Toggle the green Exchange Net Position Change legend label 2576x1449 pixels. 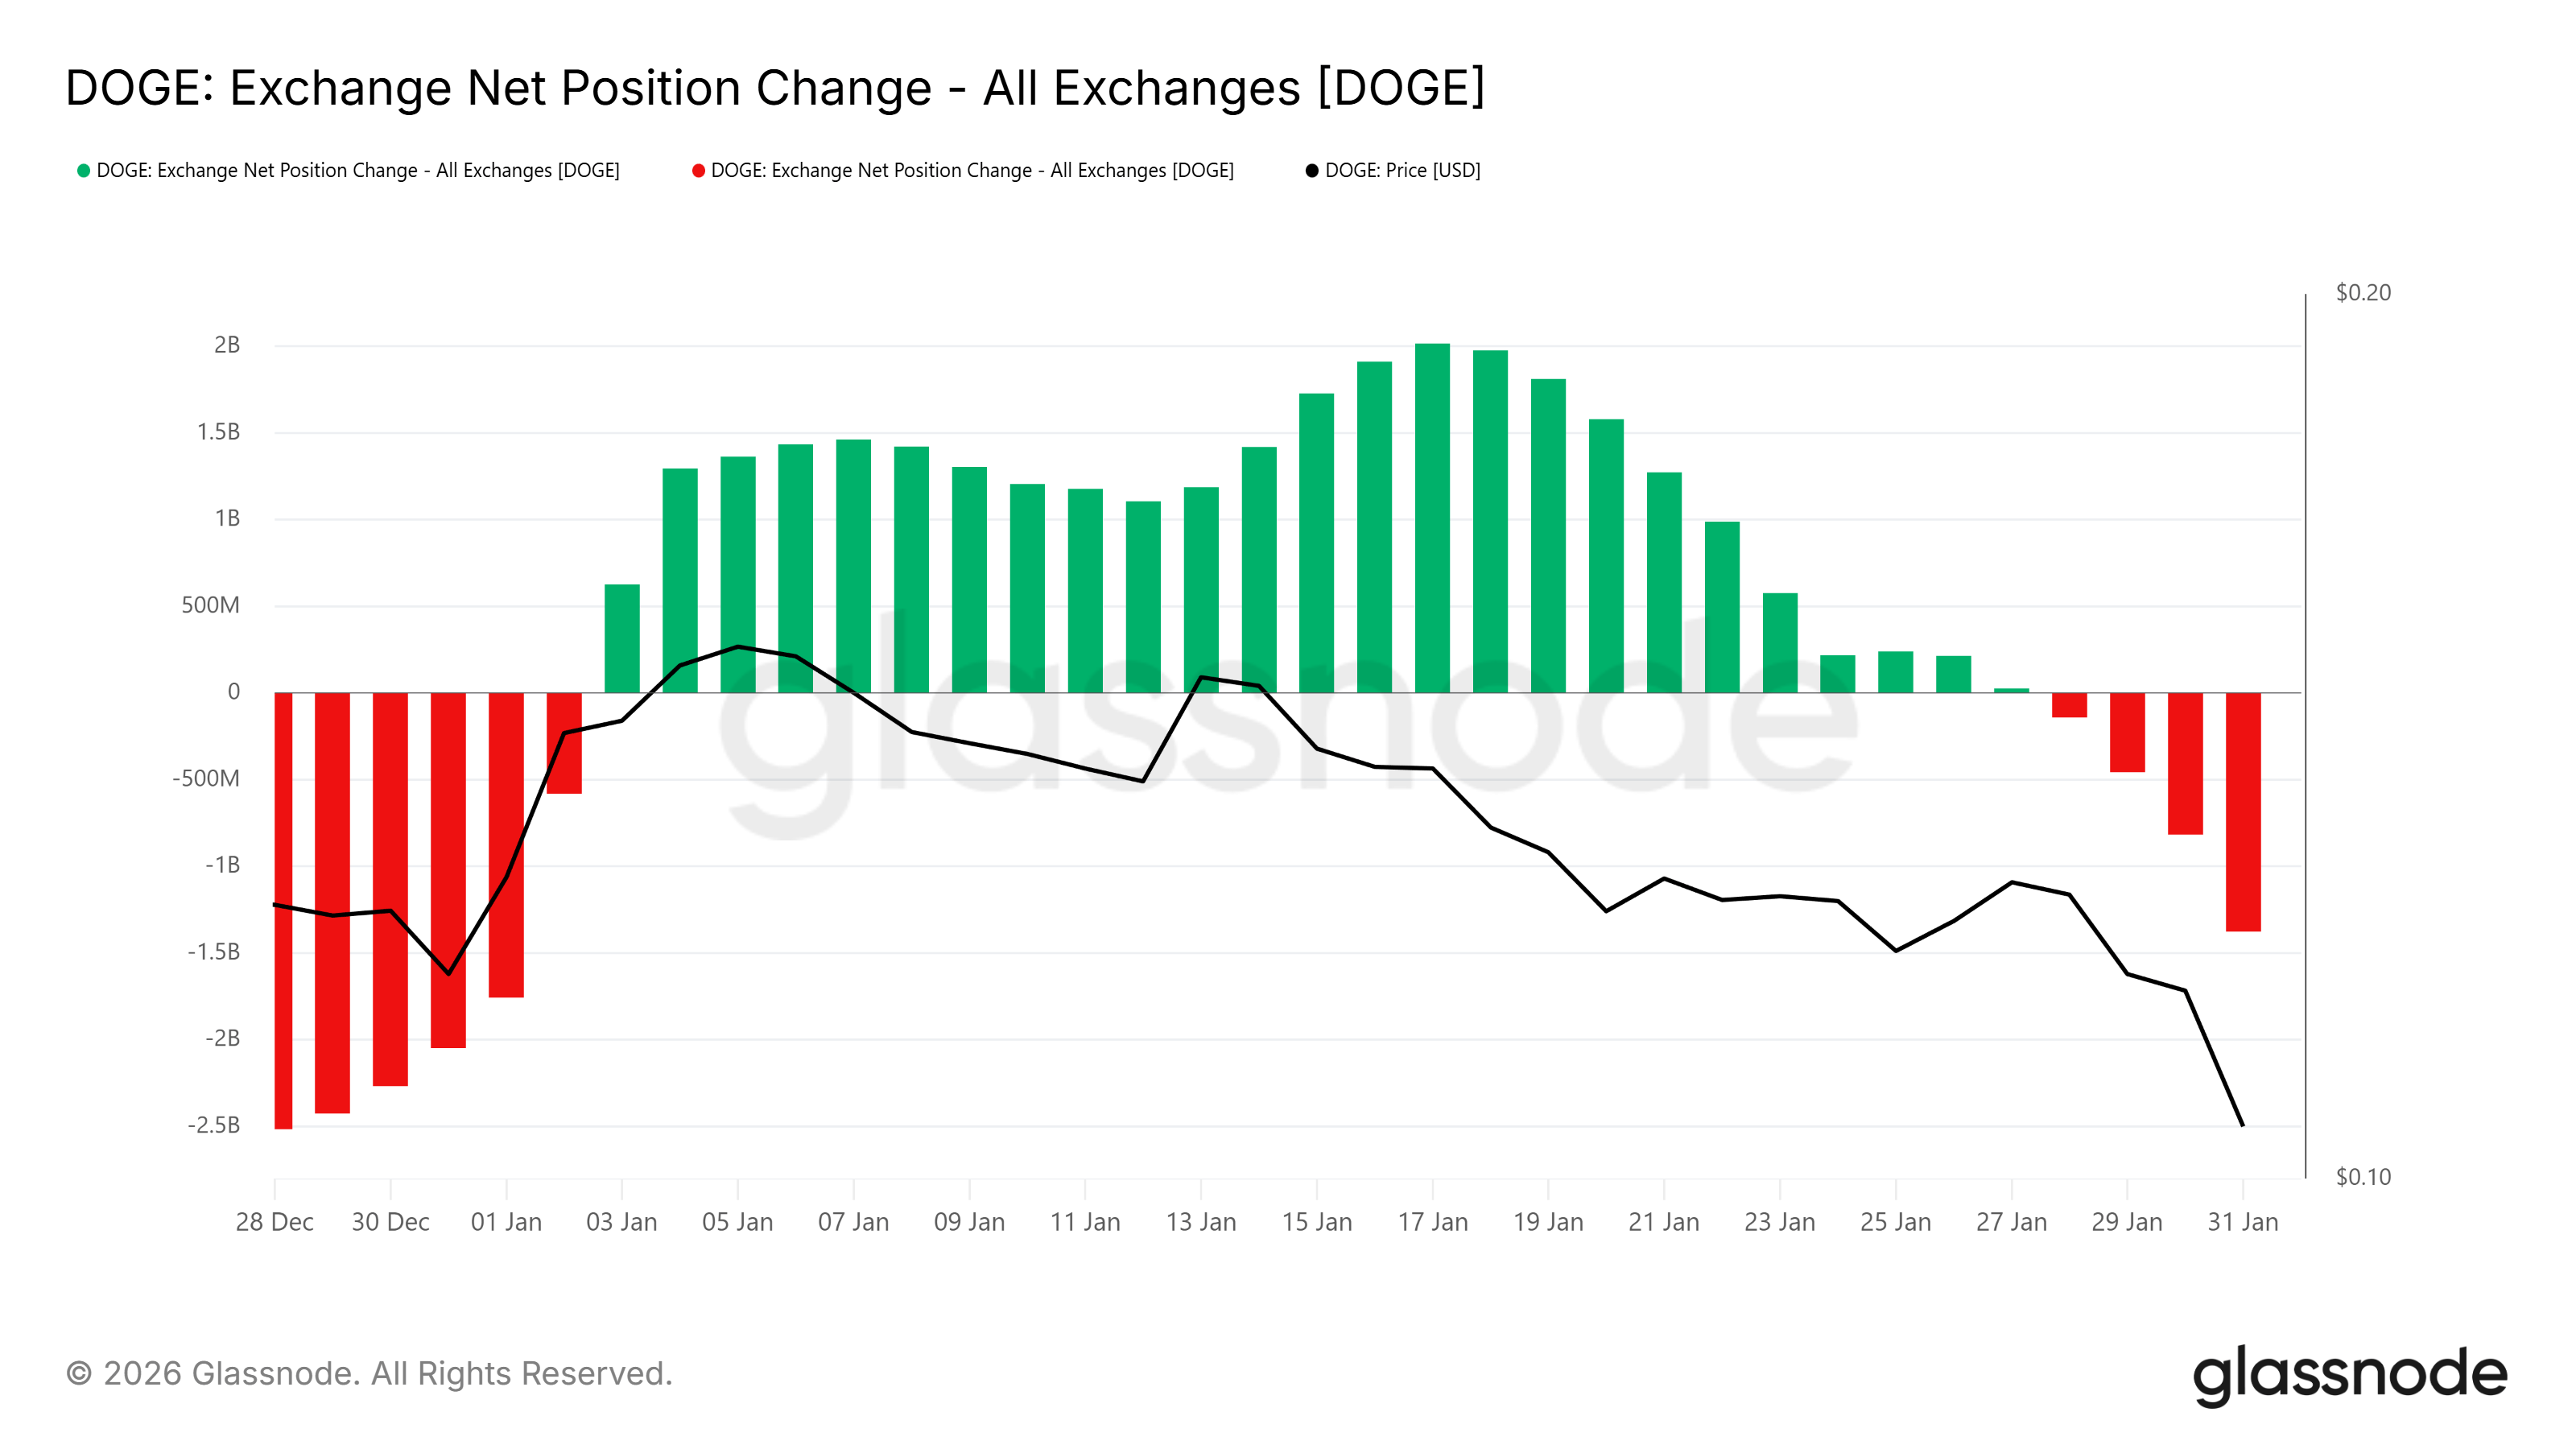pos(358,171)
